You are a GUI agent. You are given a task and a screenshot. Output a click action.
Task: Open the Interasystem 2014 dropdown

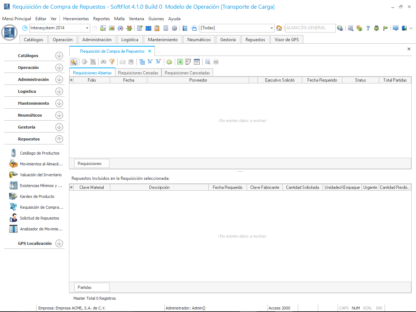click(87, 28)
